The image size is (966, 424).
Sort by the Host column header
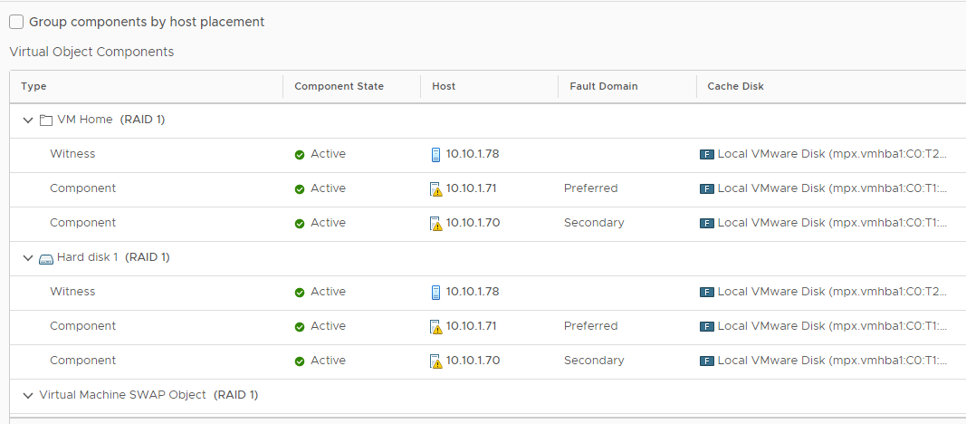coord(444,86)
